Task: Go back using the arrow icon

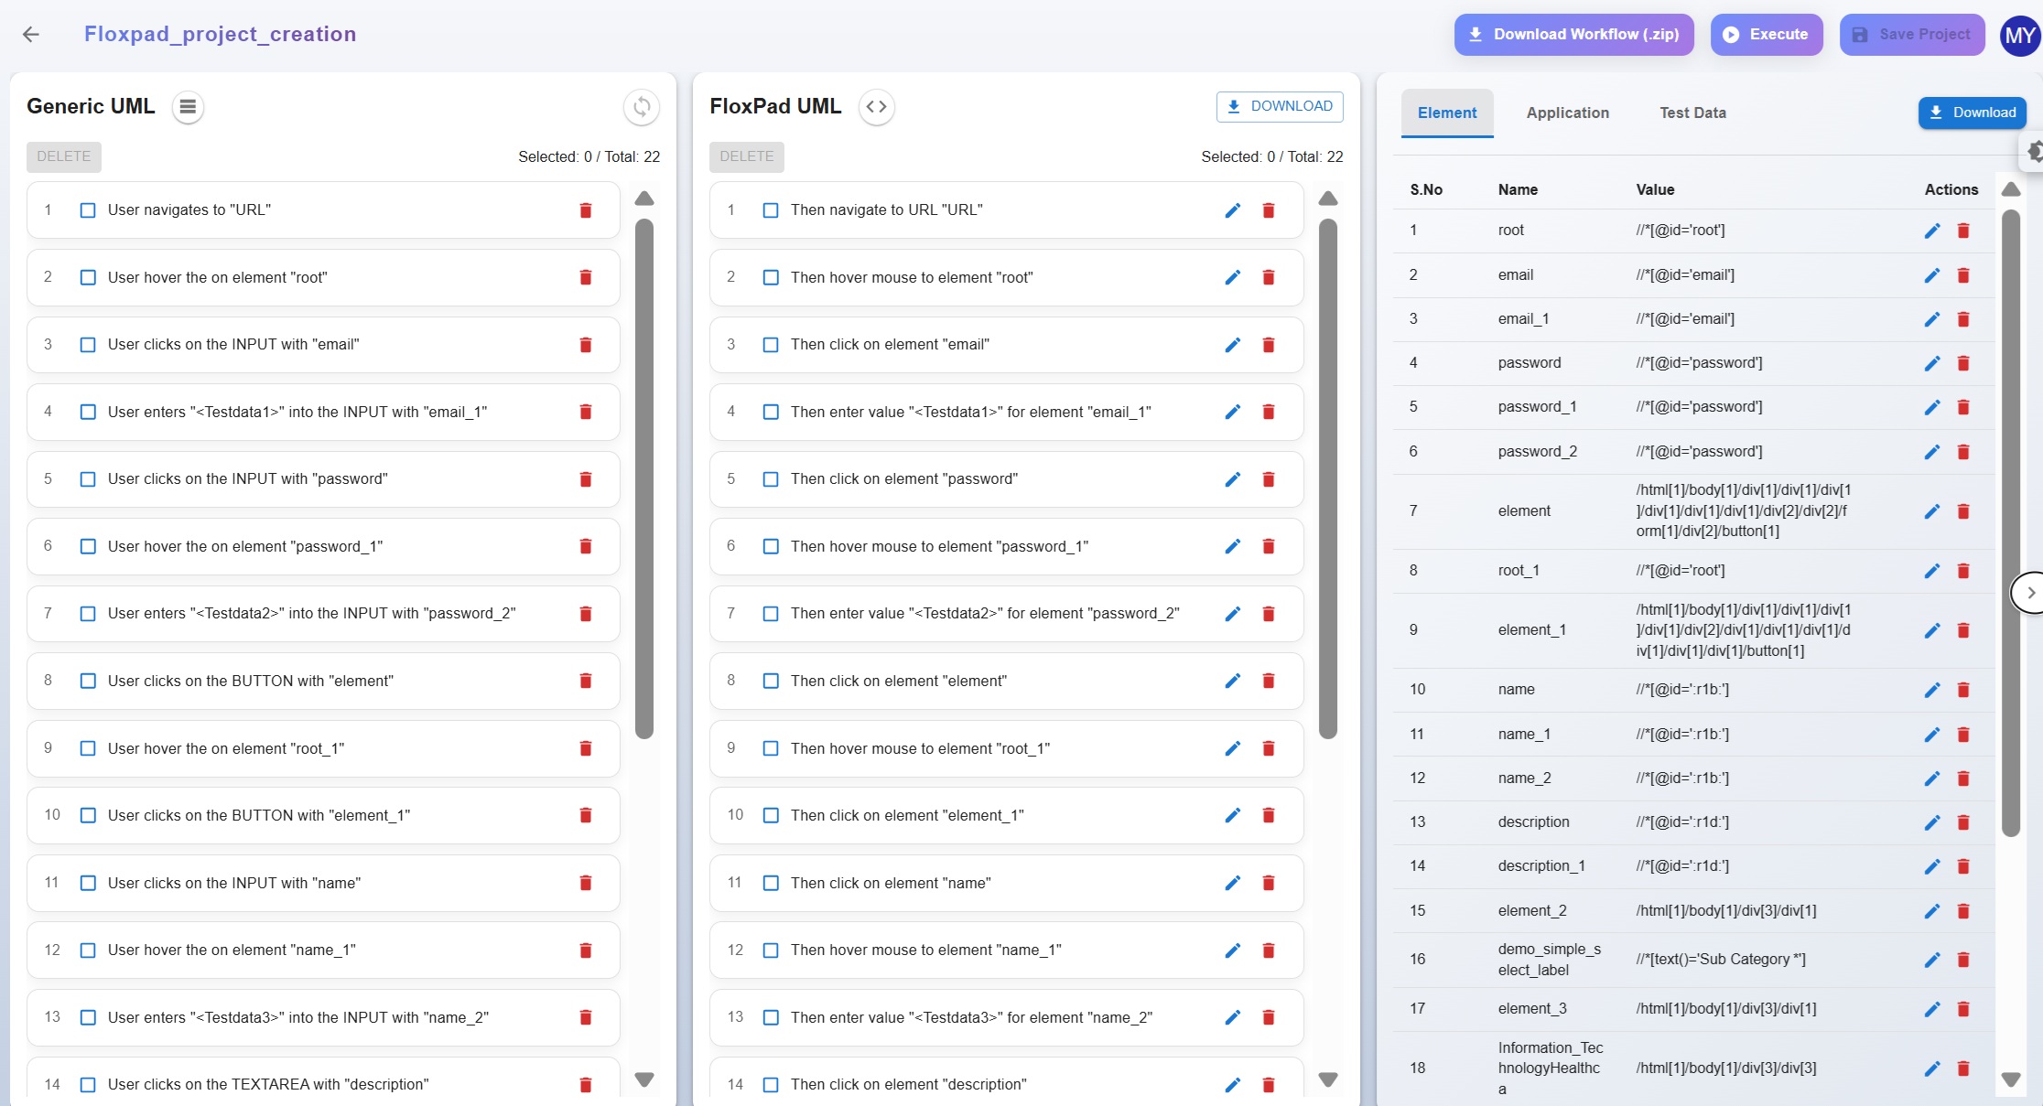Action: point(31,34)
